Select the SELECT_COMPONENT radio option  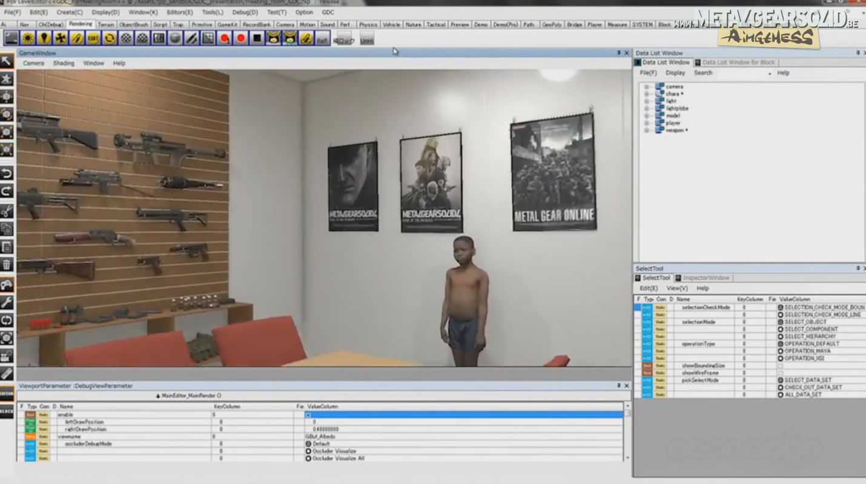coord(781,329)
